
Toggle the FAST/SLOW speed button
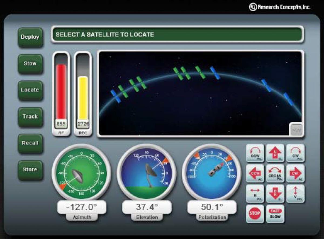275,214
